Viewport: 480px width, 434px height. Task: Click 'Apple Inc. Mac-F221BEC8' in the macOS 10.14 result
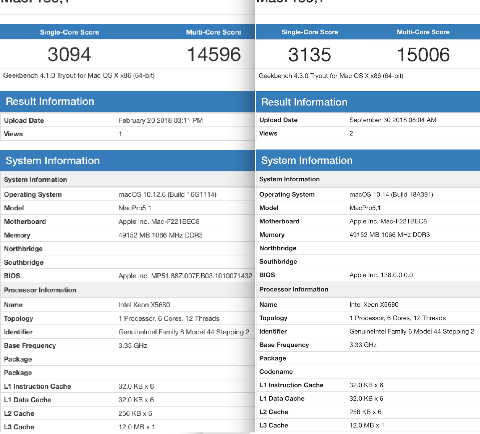[x=388, y=221]
